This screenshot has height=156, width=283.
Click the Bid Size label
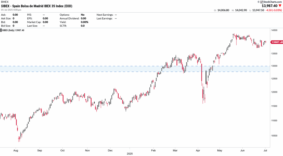[x=6, y=26]
